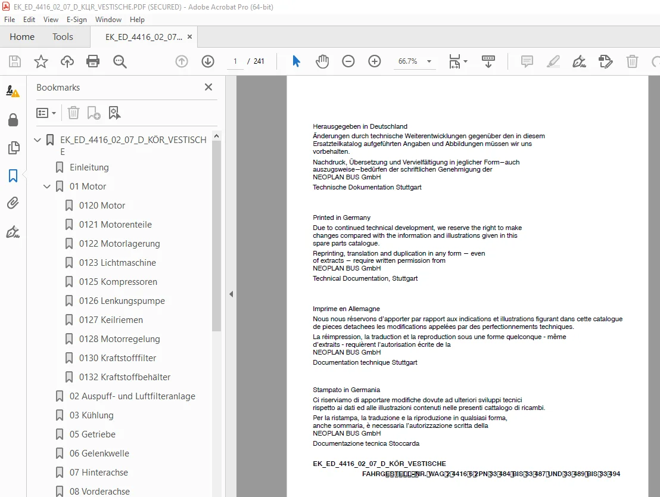Go to previous page arrow
660x497 pixels.
pos(182,61)
